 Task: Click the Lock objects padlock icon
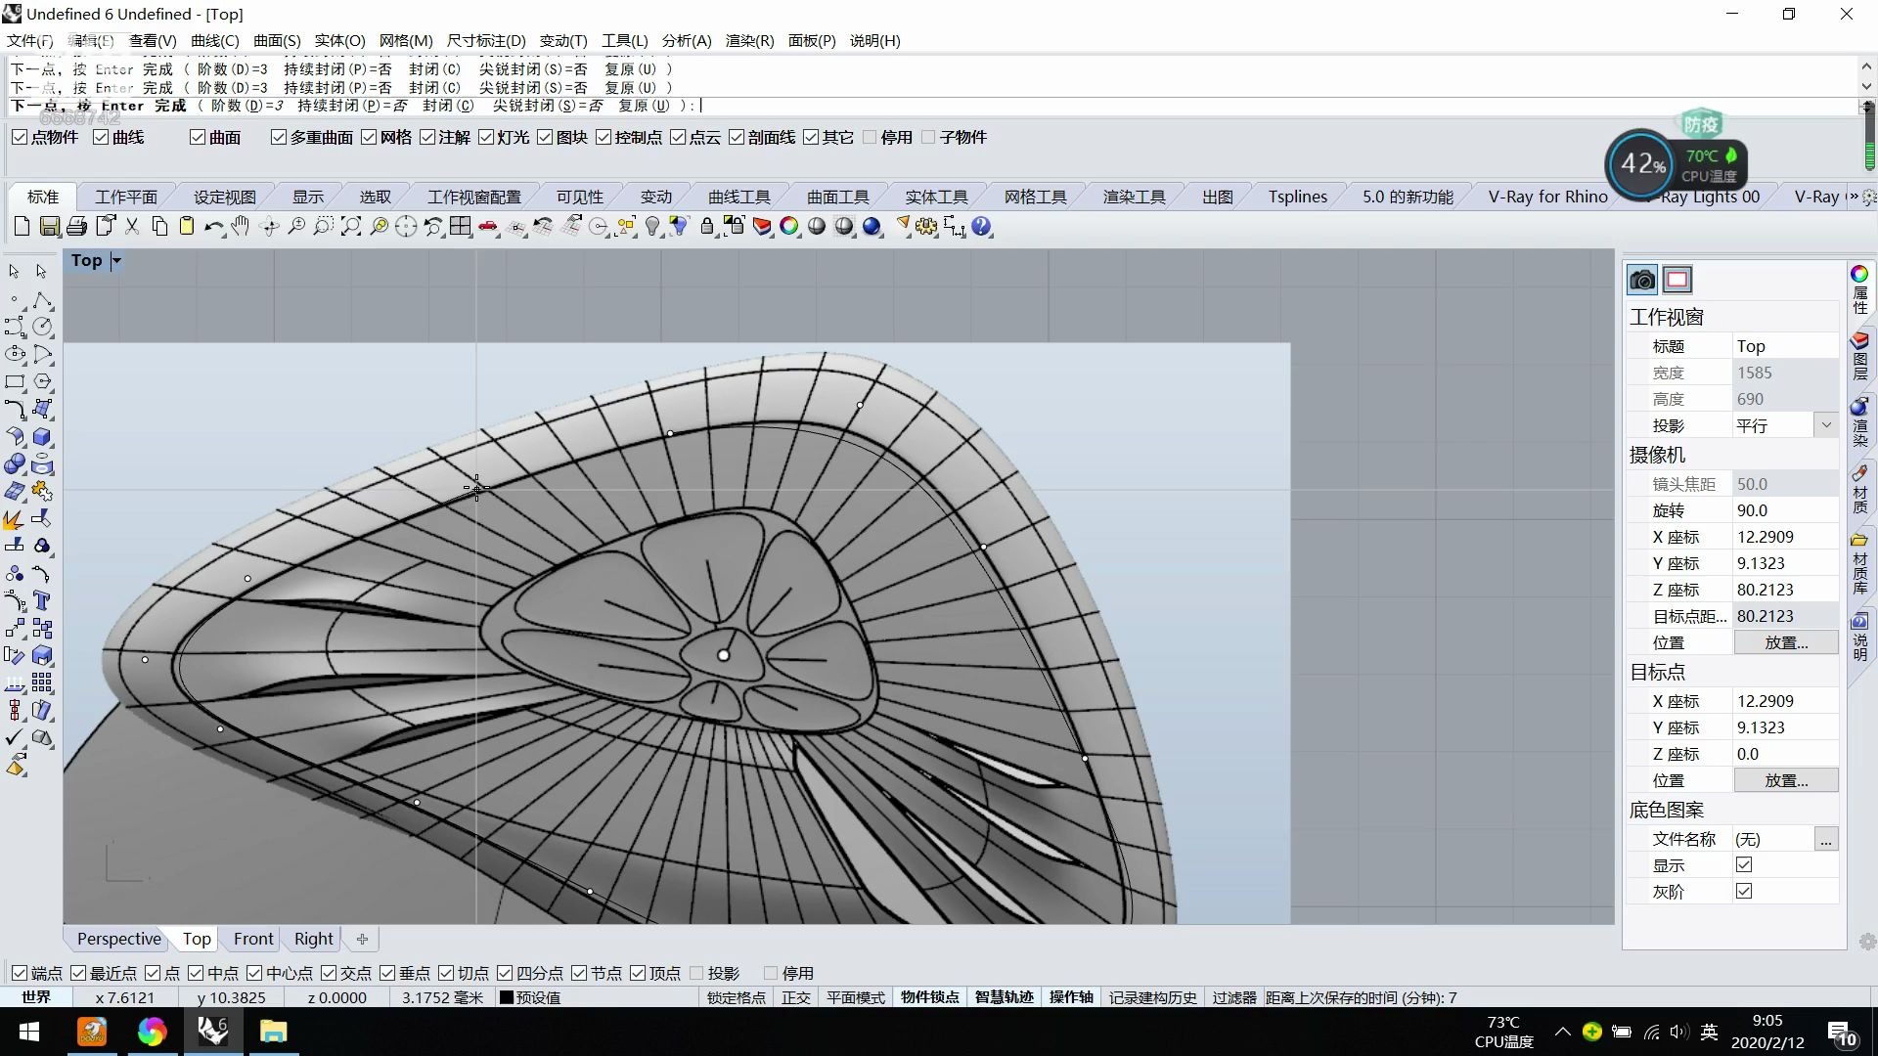point(706,227)
